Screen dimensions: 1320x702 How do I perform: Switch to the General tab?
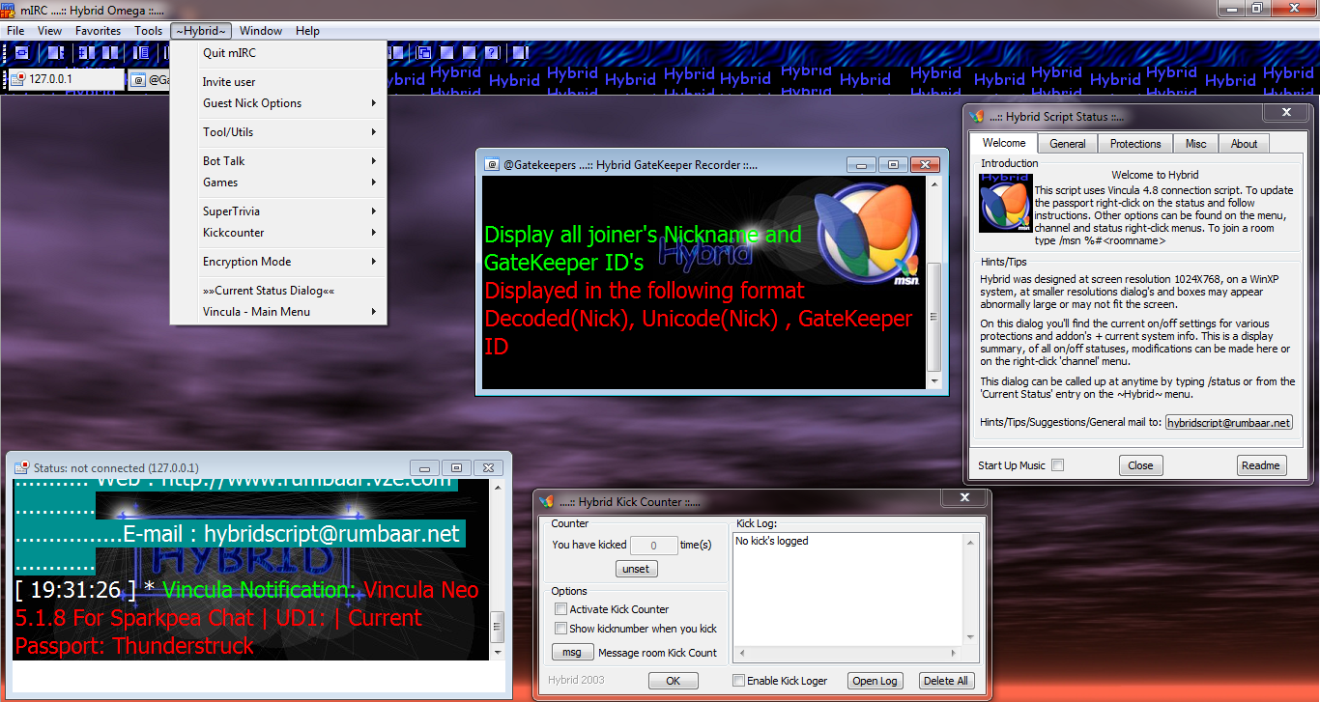[1068, 144]
